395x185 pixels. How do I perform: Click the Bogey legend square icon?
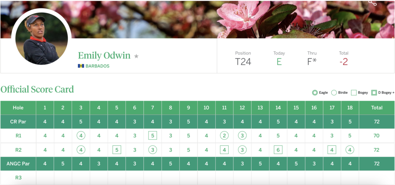point(354,93)
